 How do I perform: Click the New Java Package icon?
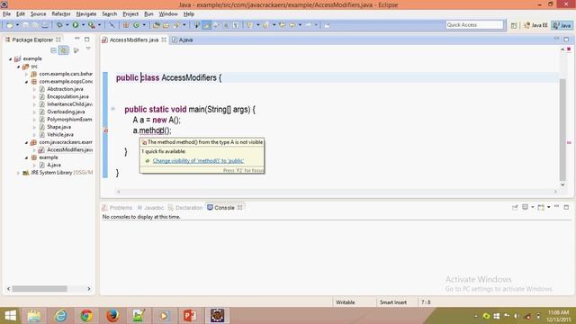coord(126,25)
